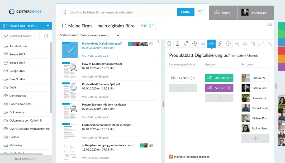Close the document detail panel with X
The width and height of the screenshot is (285, 163).
tap(270, 44)
